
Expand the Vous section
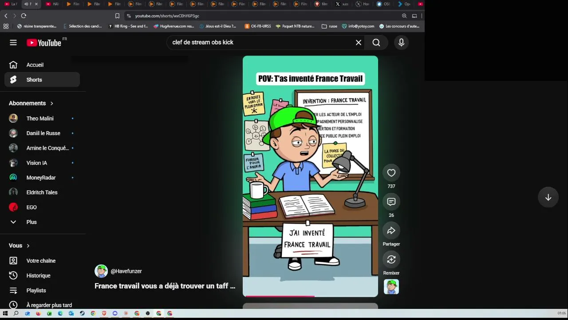(20, 246)
